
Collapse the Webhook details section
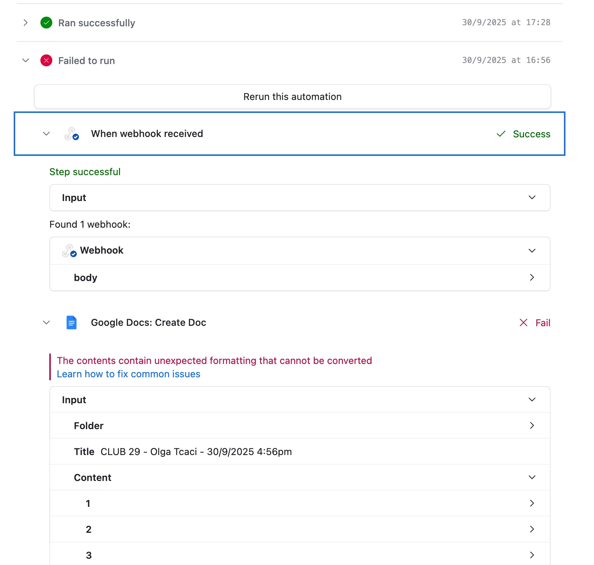(532, 251)
